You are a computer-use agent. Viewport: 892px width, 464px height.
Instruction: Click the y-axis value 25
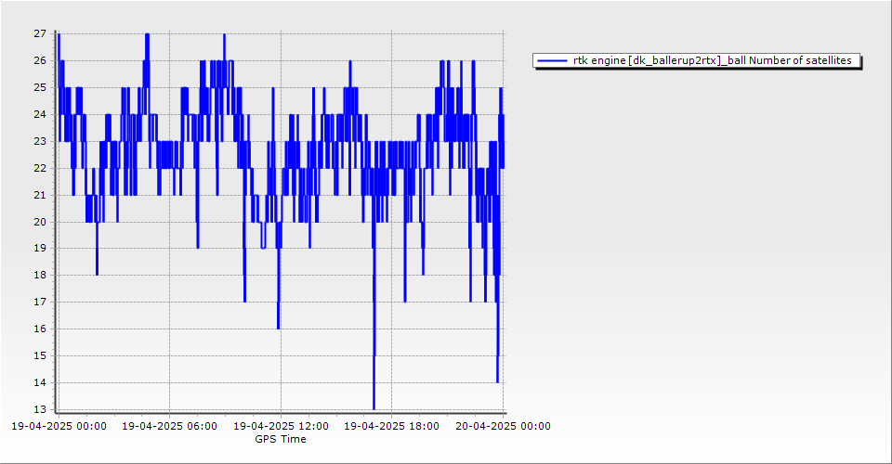point(40,87)
